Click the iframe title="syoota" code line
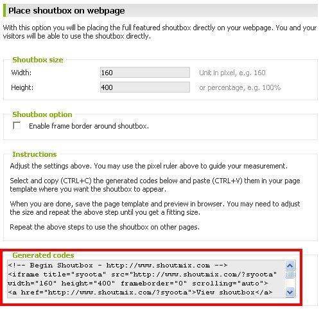This screenshot has width=321, height=315. (143, 274)
